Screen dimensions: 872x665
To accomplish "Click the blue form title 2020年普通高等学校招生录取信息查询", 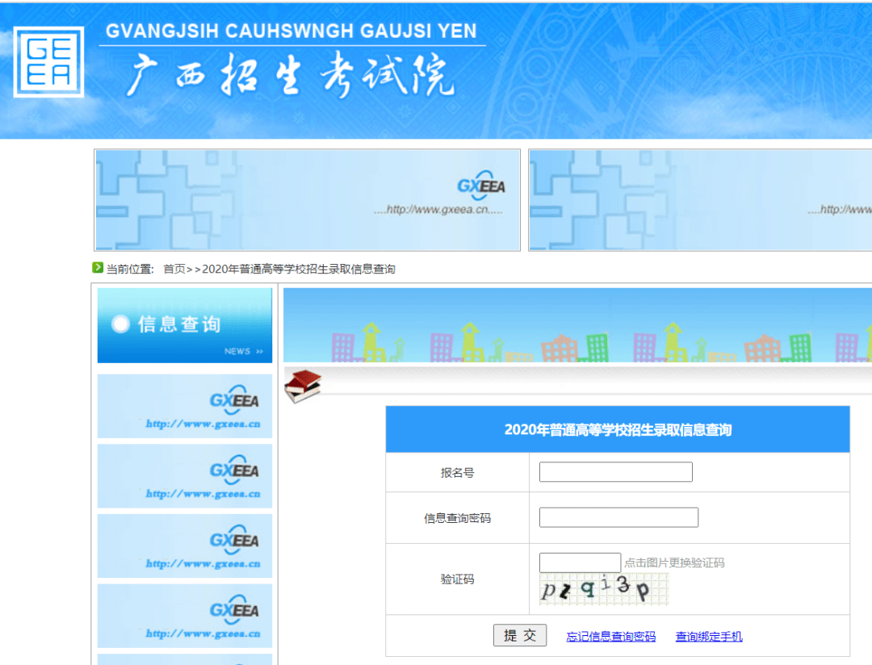I will tap(618, 430).
